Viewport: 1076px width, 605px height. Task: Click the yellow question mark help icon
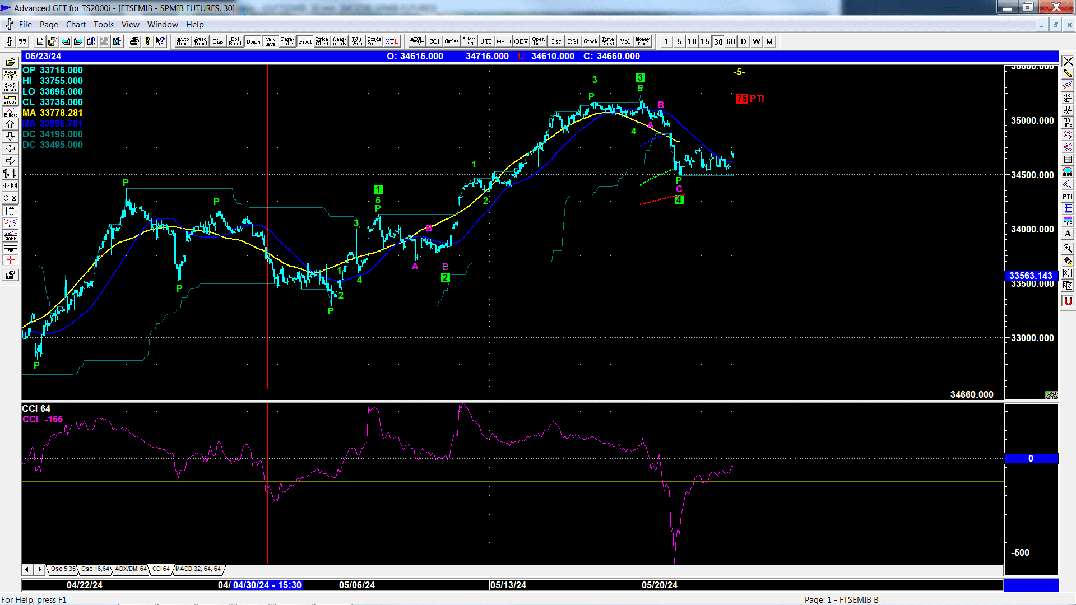pos(147,41)
